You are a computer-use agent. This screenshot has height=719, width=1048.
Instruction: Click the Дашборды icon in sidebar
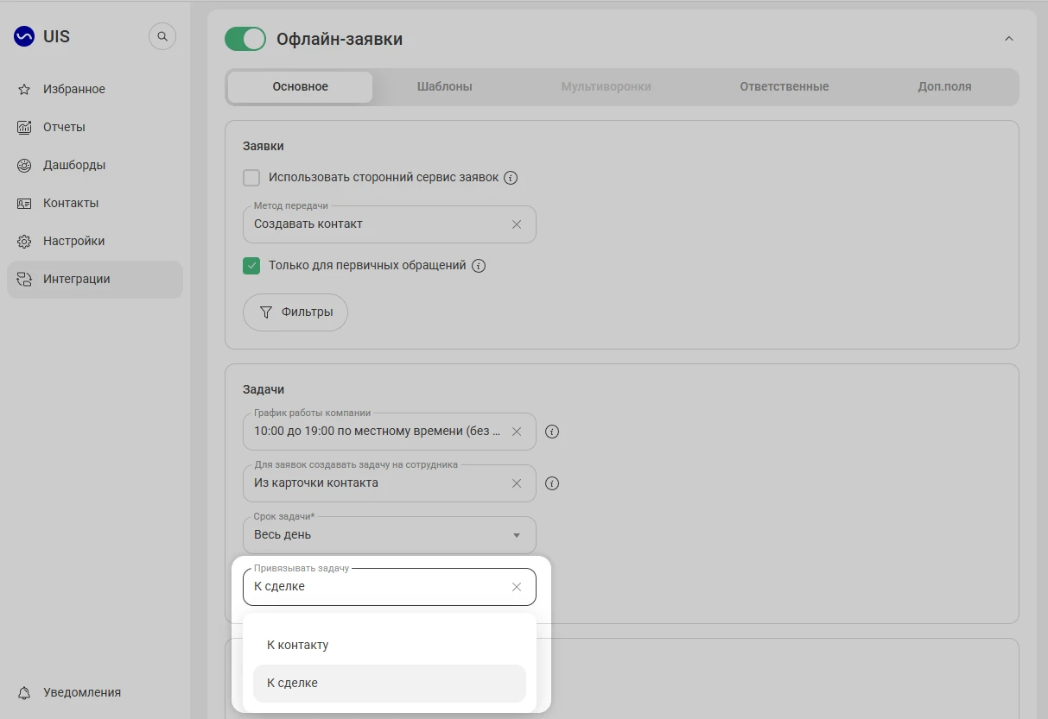pos(24,165)
